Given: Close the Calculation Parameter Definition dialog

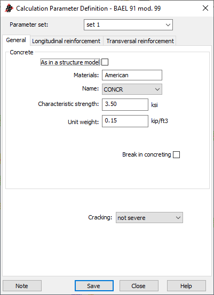Looking at the screenshot, I should click(205, 8).
